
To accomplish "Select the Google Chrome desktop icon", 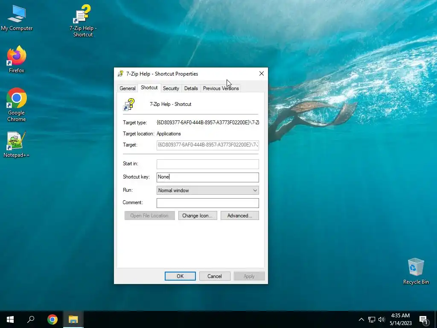I will [x=17, y=105].
